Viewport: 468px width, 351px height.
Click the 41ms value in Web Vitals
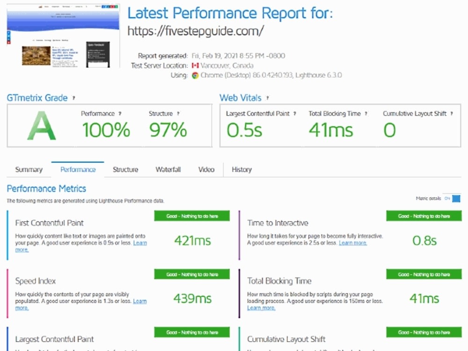pos(331,130)
